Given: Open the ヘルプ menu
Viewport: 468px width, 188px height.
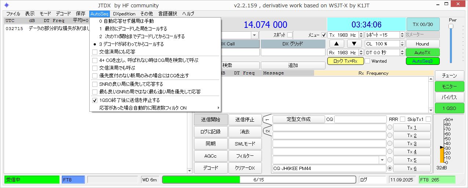Looking at the screenshot, I should (188, 14).
